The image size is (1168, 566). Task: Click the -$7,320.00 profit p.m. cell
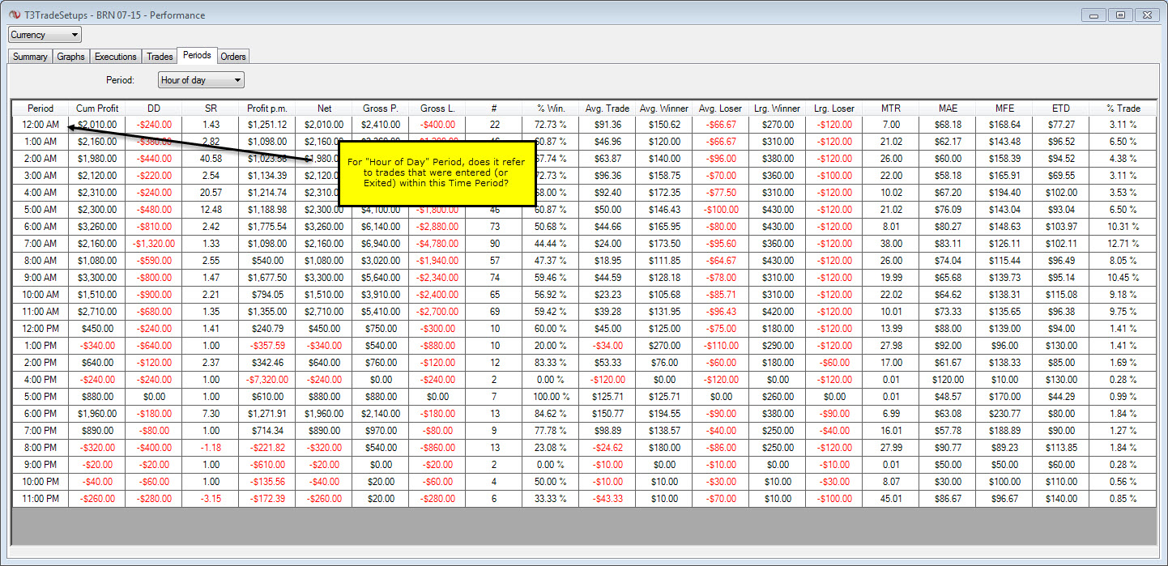(267, 380)
